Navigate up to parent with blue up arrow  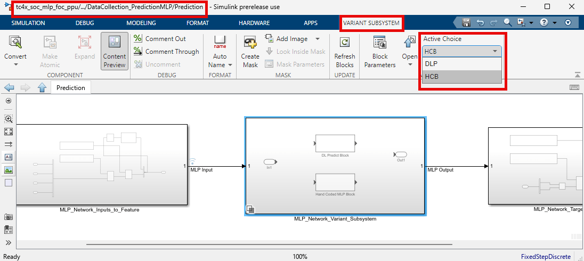(42, 88)
